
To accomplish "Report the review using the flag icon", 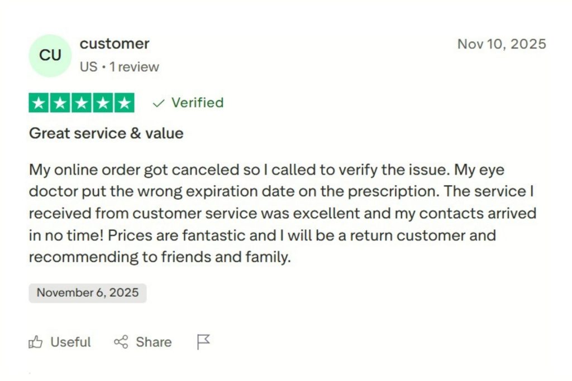I will point(203,341).
